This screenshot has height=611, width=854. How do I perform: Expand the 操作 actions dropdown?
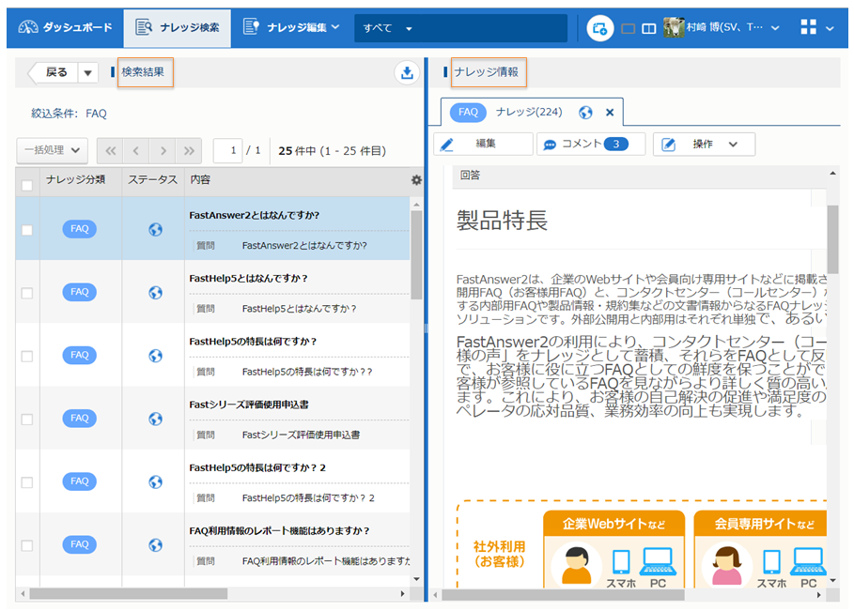point(704,145)
